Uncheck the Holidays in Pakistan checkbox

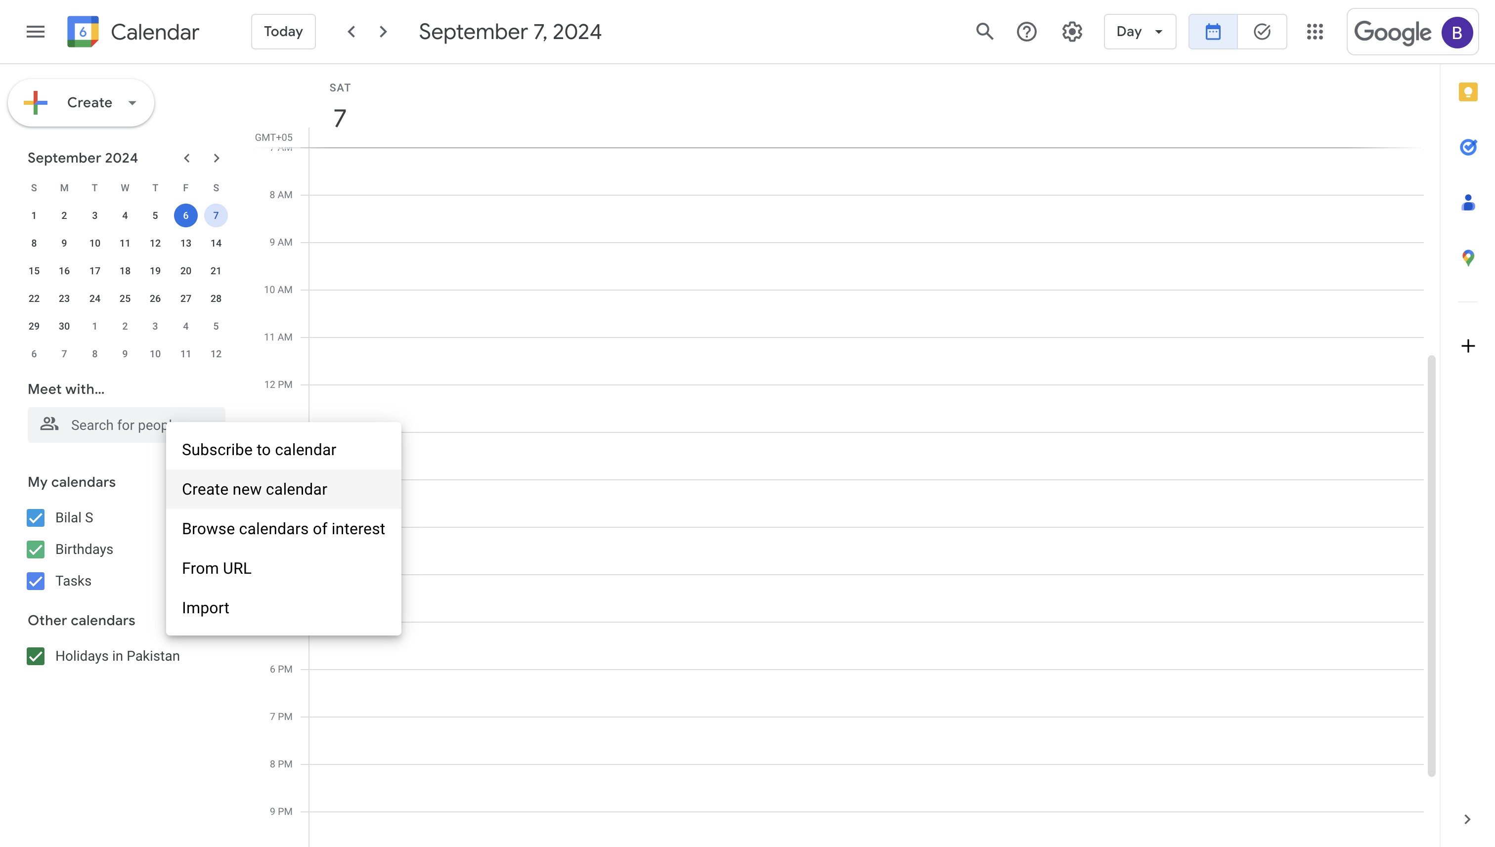pos(36,656)
